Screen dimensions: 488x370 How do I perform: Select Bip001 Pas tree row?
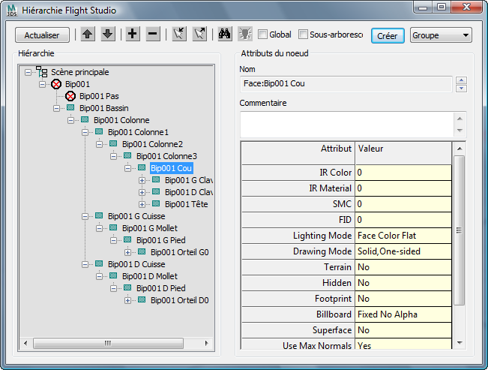pos(99,96)
